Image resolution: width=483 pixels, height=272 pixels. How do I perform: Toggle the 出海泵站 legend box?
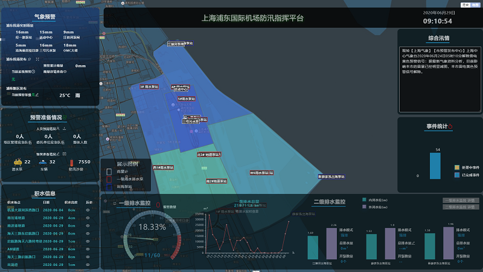pyautogui.click(x=109, y=186)
